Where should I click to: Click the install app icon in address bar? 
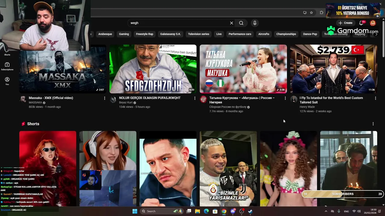(x=305, y=13)
